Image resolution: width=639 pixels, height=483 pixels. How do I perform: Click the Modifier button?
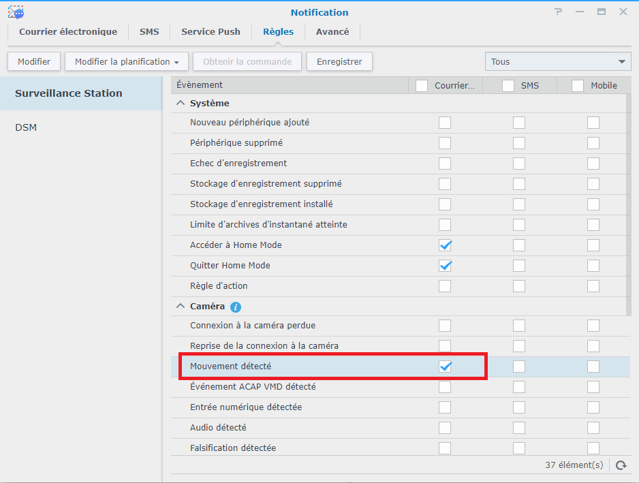[34, 62]
